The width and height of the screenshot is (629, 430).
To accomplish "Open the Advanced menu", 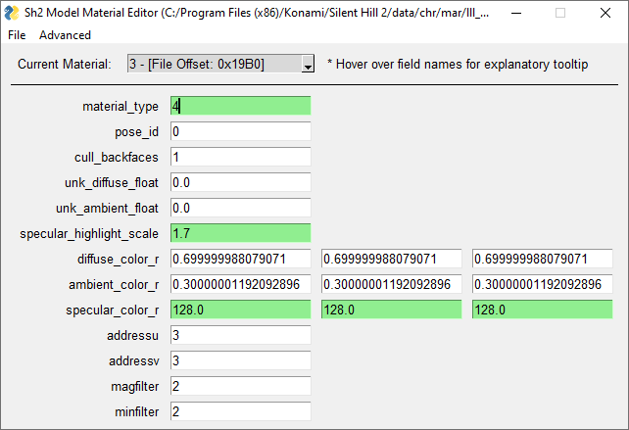I will [65, 35].
